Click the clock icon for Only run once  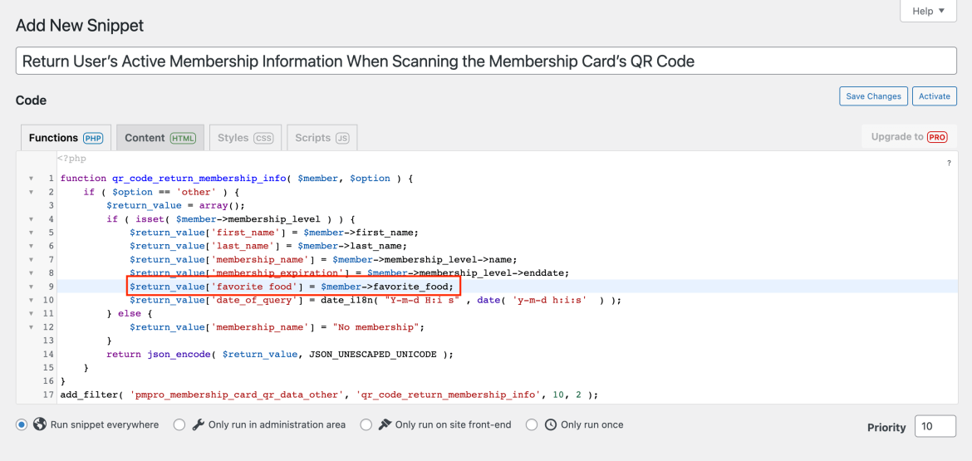pos(551,424)
